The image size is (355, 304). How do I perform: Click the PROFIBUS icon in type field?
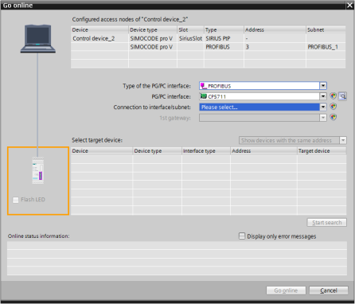(x=204, y=86)
